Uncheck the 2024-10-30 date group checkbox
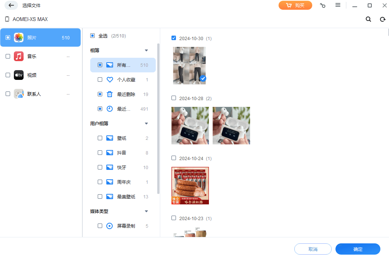Image resolution: width=389 pixels, height=258 pixels. 174,38
